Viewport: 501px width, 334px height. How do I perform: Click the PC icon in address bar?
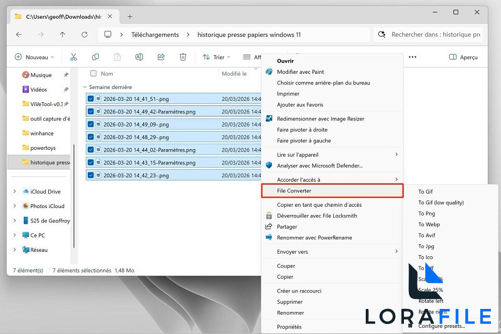(108, 34)
